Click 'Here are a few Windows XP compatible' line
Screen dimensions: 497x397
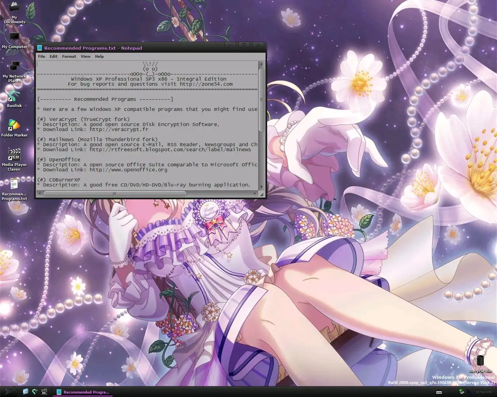click(x=148, y=109)
